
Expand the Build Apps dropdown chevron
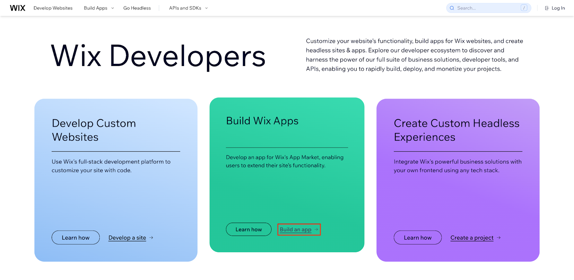pos(113,8)
